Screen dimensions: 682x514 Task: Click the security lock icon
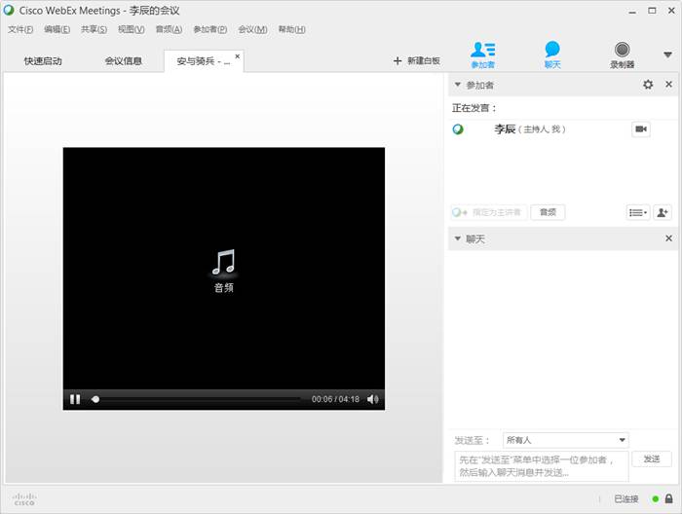(x=669, y=498)
